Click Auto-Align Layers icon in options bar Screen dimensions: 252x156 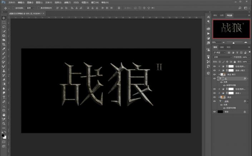tap(119, 8)
